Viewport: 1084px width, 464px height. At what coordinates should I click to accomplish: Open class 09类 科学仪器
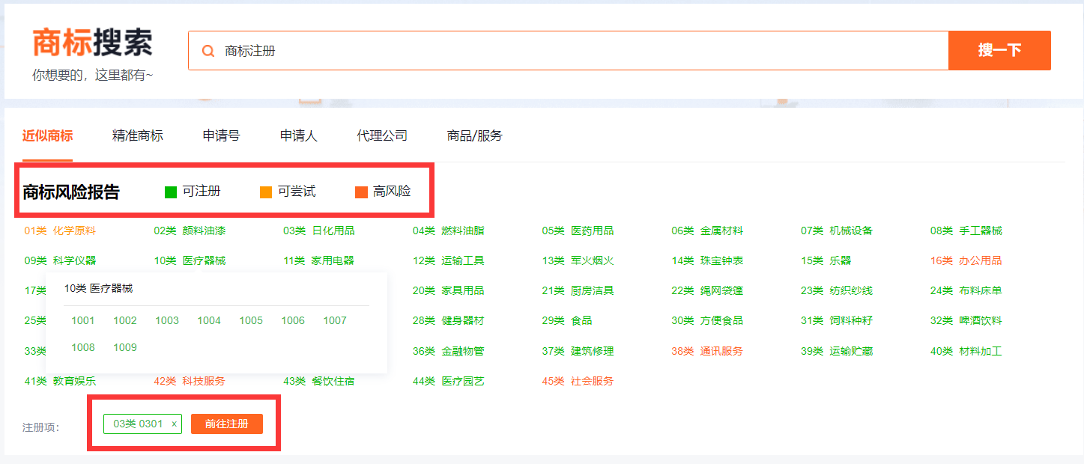60,260
